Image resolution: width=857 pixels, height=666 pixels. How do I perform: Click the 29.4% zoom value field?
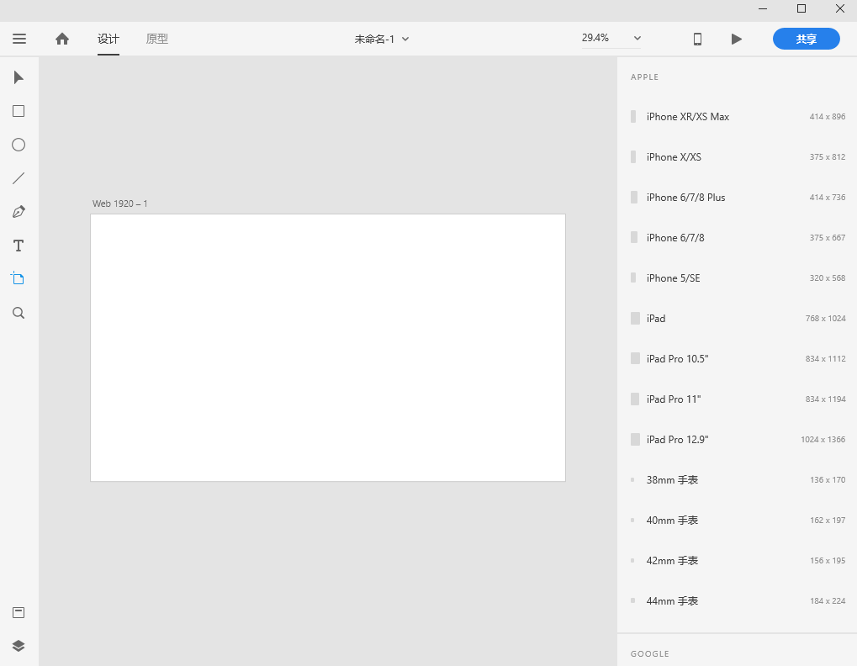[595, 38]
